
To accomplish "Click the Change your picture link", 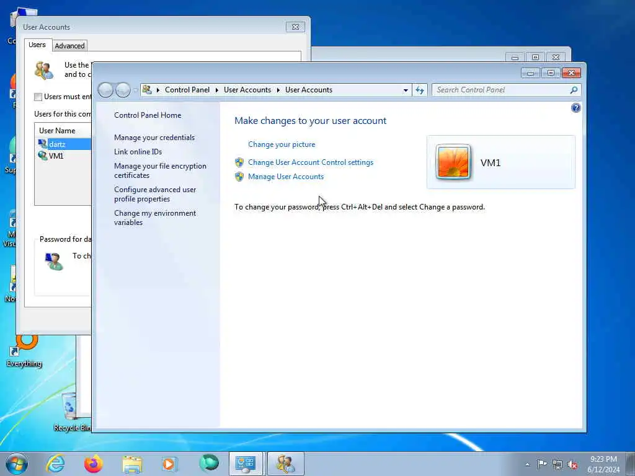I will (x=282, y=144).
